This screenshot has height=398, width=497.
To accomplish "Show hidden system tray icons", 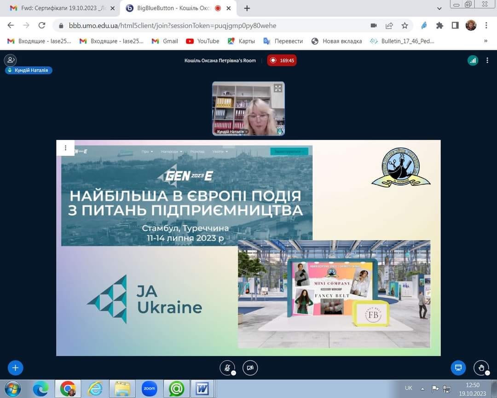I will [x=422, y=388].
